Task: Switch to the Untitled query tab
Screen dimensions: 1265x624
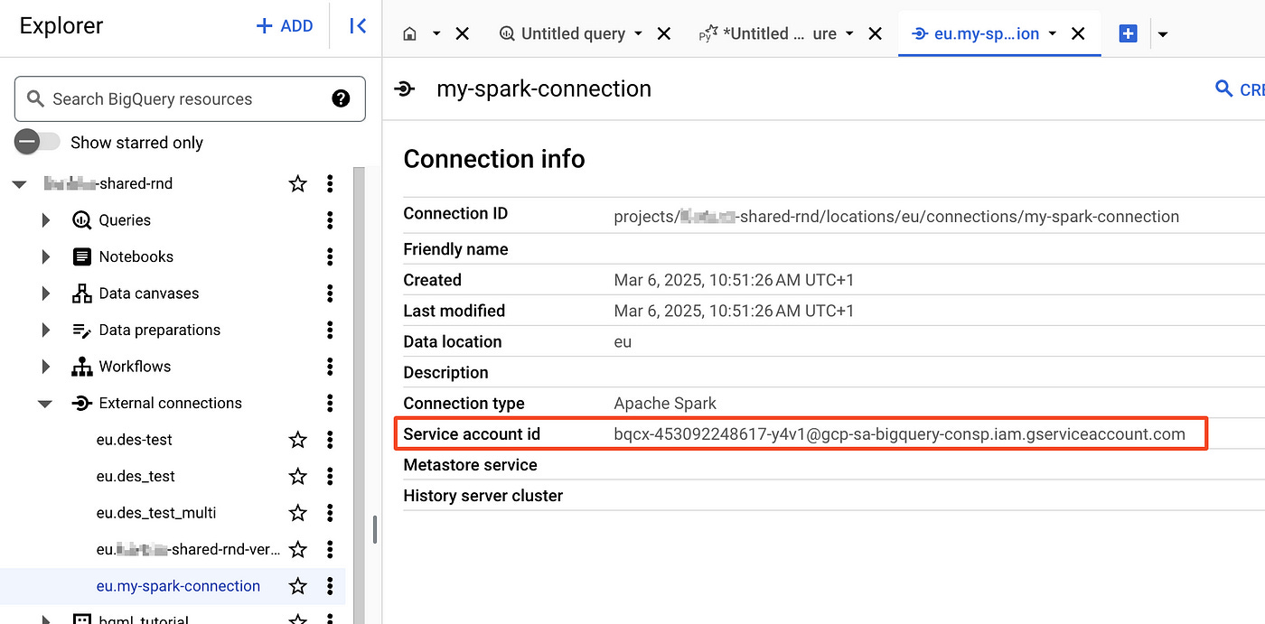Action: coord(574,33)
